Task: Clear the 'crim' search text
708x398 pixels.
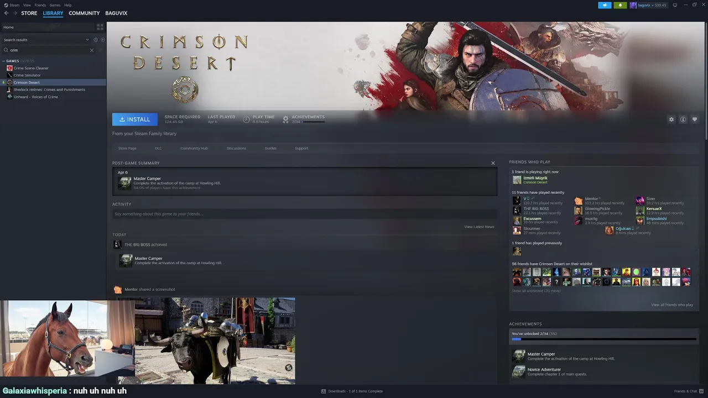Action: point(92,50)
